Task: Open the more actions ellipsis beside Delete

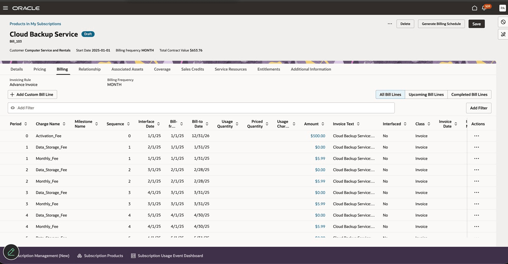Action: click(x=389, y=24)
